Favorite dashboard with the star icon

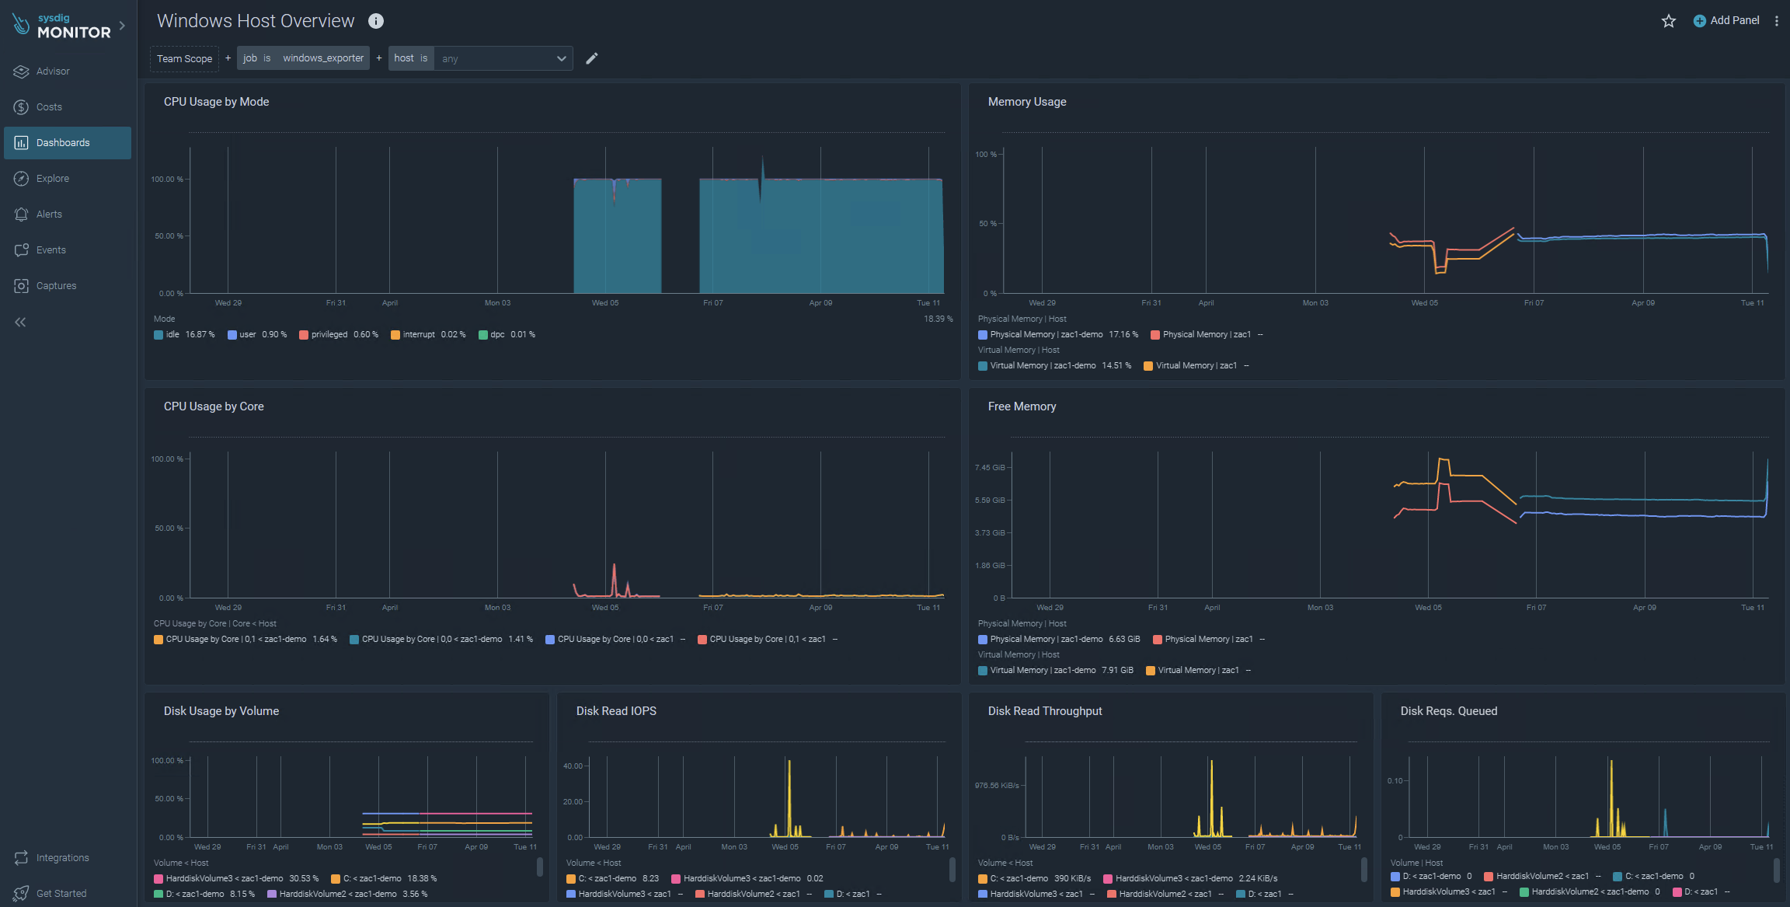[1668, 21]
